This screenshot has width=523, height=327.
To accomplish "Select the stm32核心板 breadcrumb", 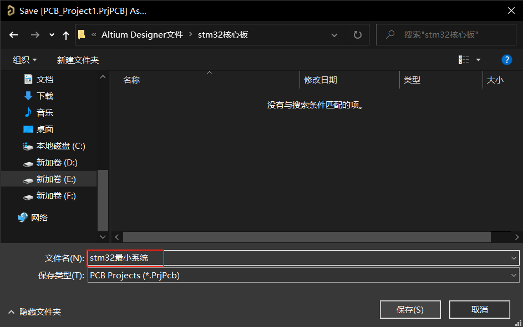I will pos(223,35).
